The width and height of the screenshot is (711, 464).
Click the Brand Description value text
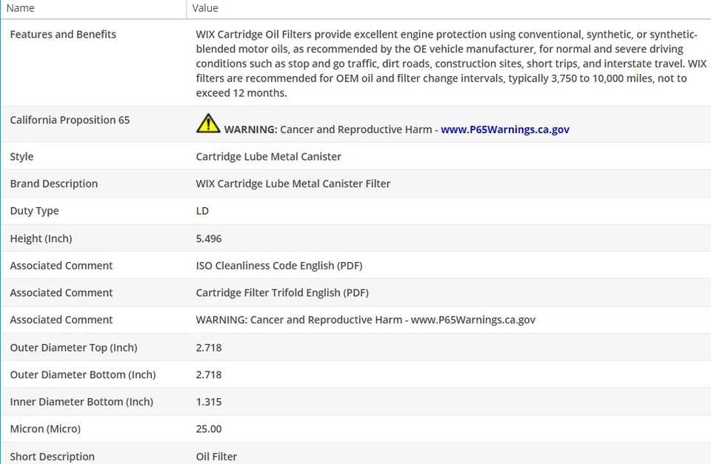pyautogui.click(x=293, y=184)
